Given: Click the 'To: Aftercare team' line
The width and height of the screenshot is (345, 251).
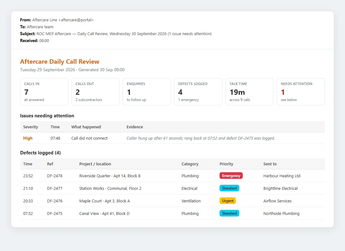Looking at the screenshot, I should click(36, 27).
